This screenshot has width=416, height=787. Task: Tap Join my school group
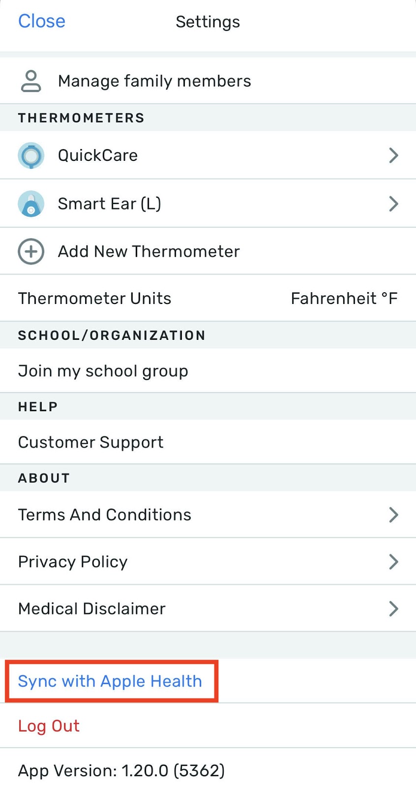pos(103,371)
